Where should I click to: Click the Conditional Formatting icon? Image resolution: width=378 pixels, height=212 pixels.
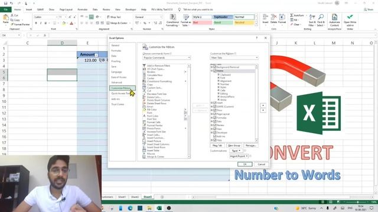[172, 17]
